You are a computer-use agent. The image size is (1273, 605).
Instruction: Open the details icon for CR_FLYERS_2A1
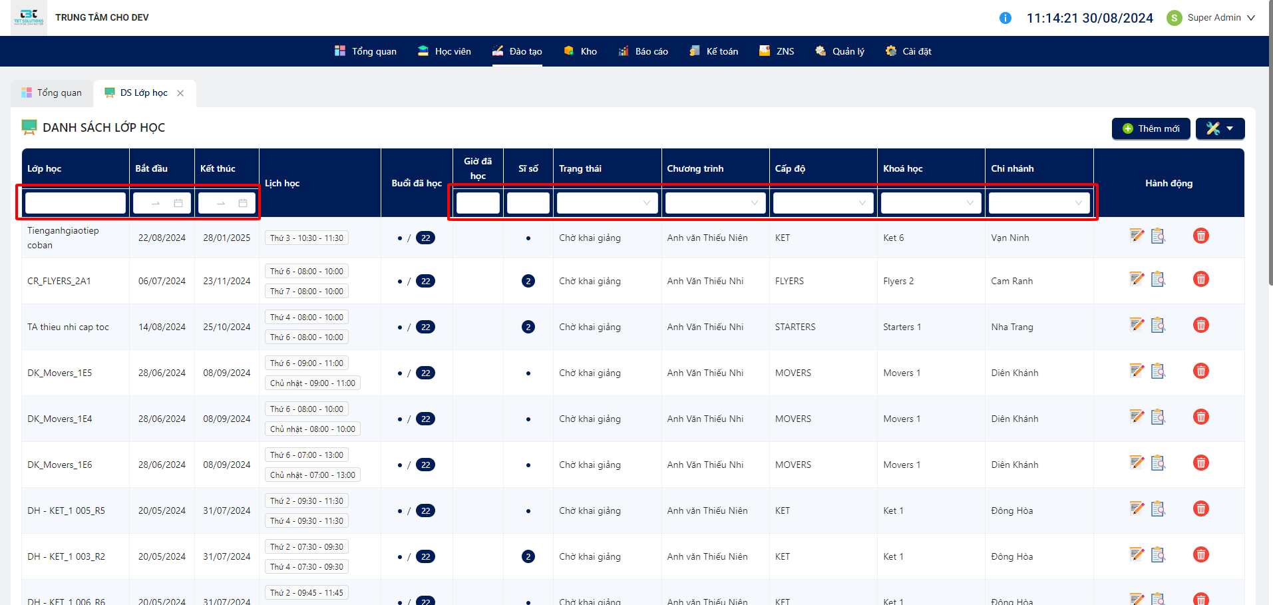[1159, 279]
